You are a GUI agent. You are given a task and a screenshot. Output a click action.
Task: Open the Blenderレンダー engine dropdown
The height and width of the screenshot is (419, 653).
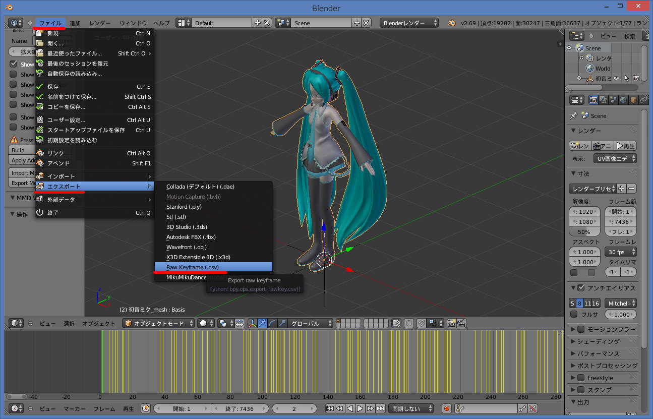pyautogui.click(x=408, y=23)
